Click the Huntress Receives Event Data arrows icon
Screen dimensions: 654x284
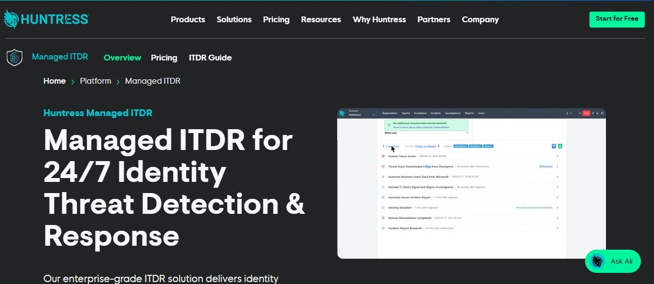383,177
